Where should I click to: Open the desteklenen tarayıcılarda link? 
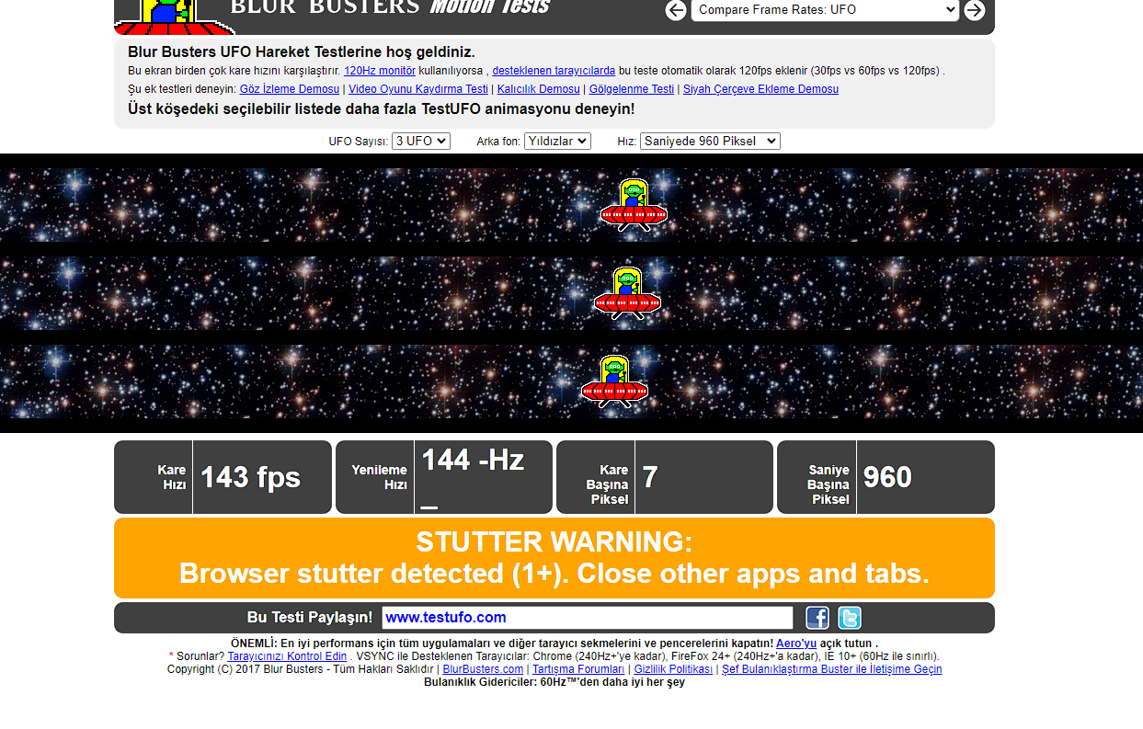[554, 71]
